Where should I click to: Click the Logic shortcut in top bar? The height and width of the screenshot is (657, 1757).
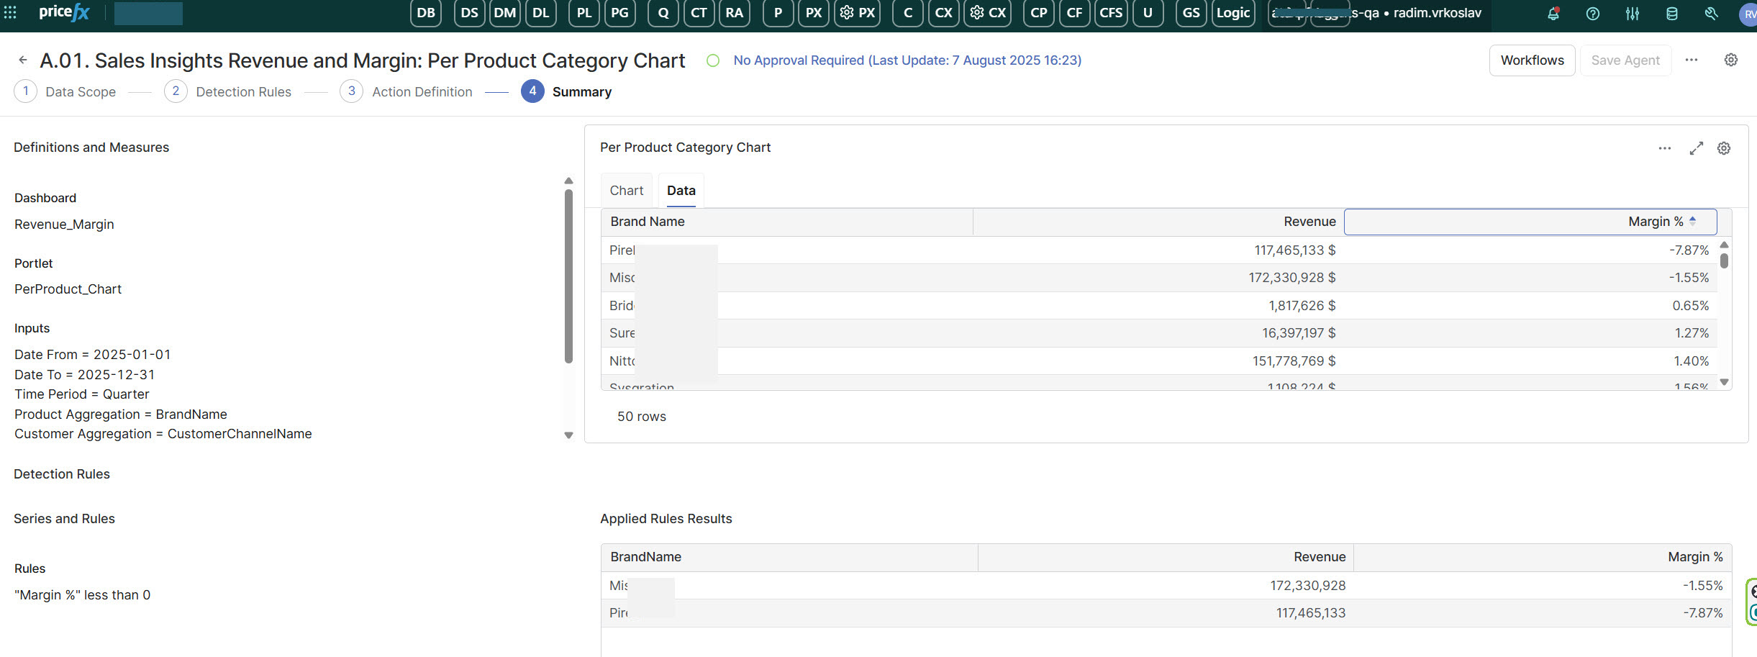1232,13
